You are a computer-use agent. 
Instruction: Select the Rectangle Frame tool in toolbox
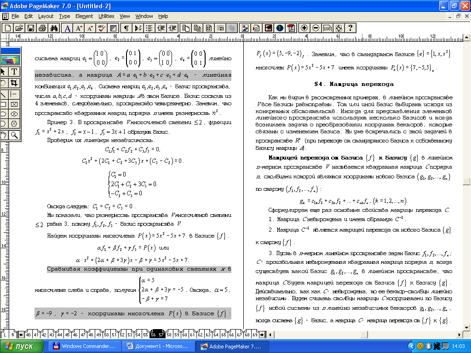pos(14,104)
